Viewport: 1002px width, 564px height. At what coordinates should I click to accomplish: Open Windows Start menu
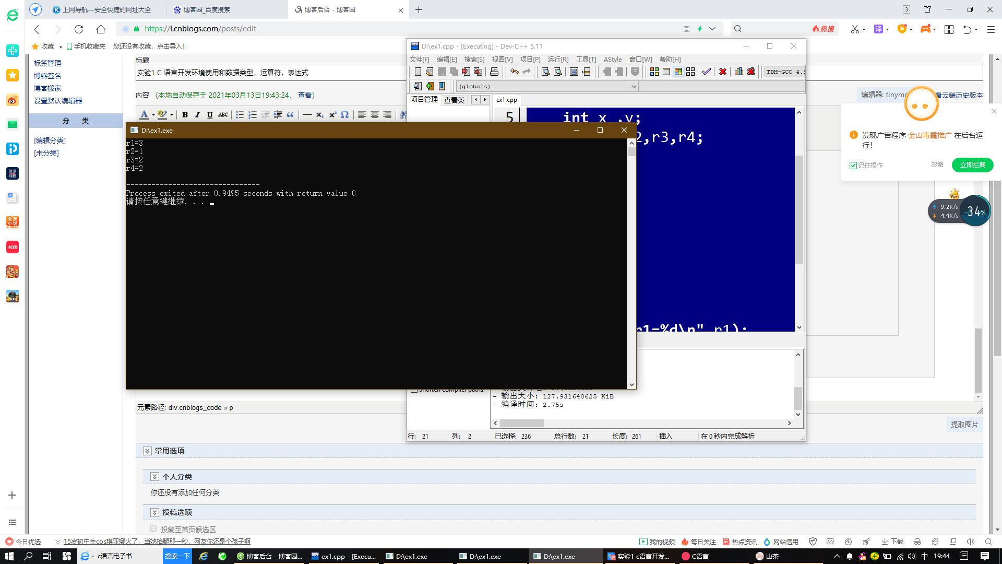9,556
